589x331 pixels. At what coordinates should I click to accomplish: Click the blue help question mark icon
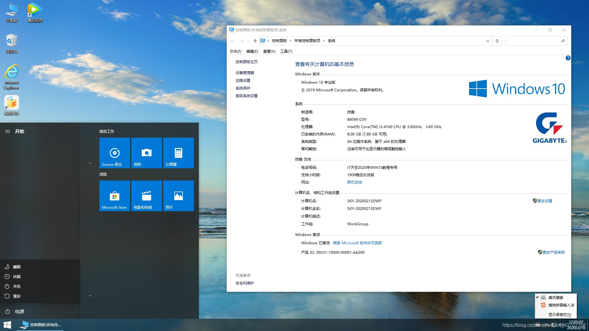pyautogui.click(x=568, y=58)
